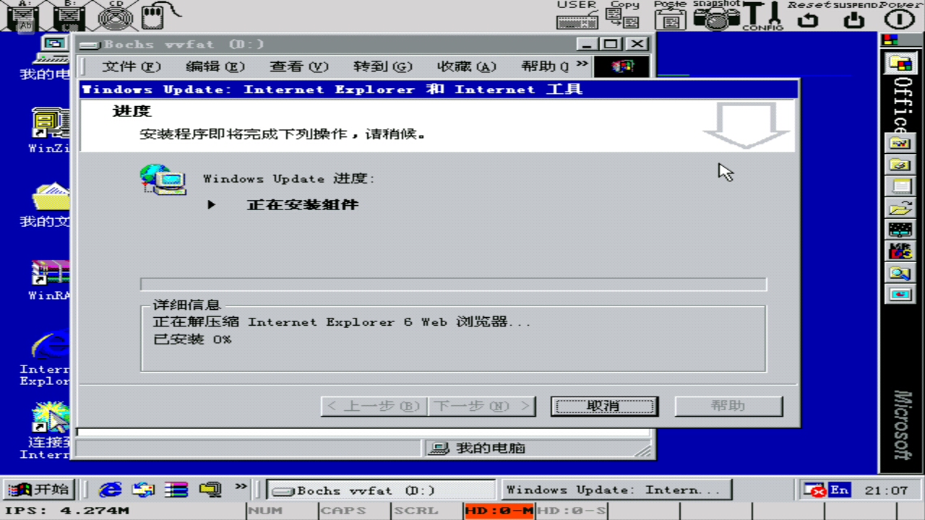
Task: Click the 21:07 clock
Action: pyautogui.click(x=886, y=490)
